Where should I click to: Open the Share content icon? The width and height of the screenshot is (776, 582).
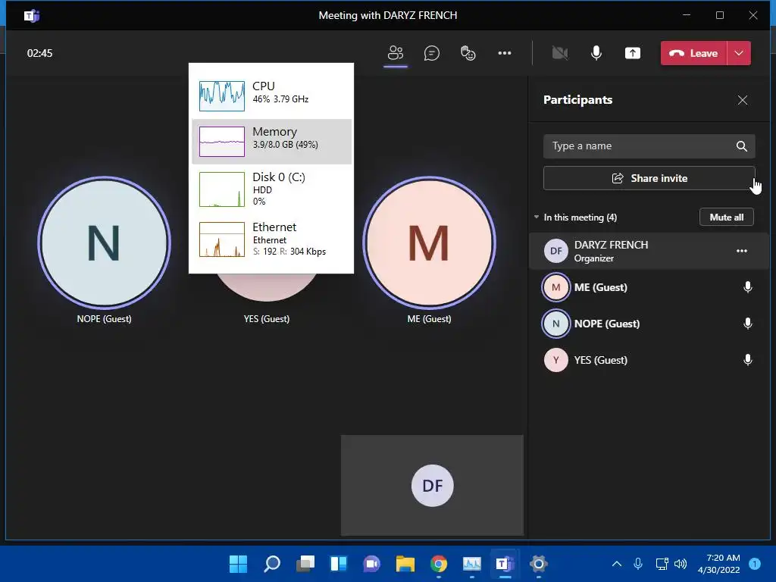click(633, 53)
